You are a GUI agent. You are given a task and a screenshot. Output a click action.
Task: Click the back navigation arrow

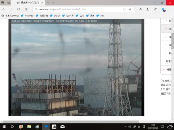4,9
